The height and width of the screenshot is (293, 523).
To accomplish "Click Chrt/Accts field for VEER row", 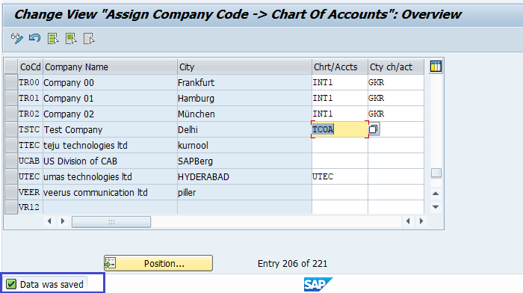I will pyautogui.click(x=340, y=192).
